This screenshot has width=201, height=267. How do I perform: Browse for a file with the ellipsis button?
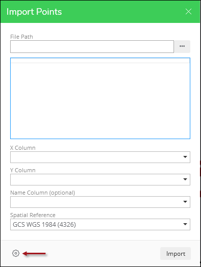(182, 46)
